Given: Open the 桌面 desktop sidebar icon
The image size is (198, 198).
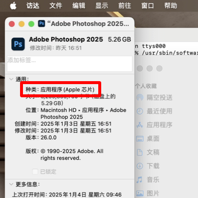Looking at the screenshot, I should tap(140, 139).
